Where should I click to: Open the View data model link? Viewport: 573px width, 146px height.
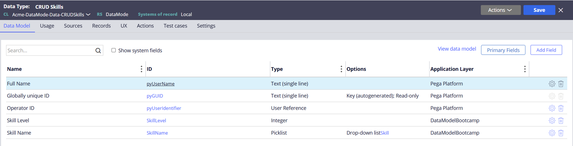click(457, 49)
